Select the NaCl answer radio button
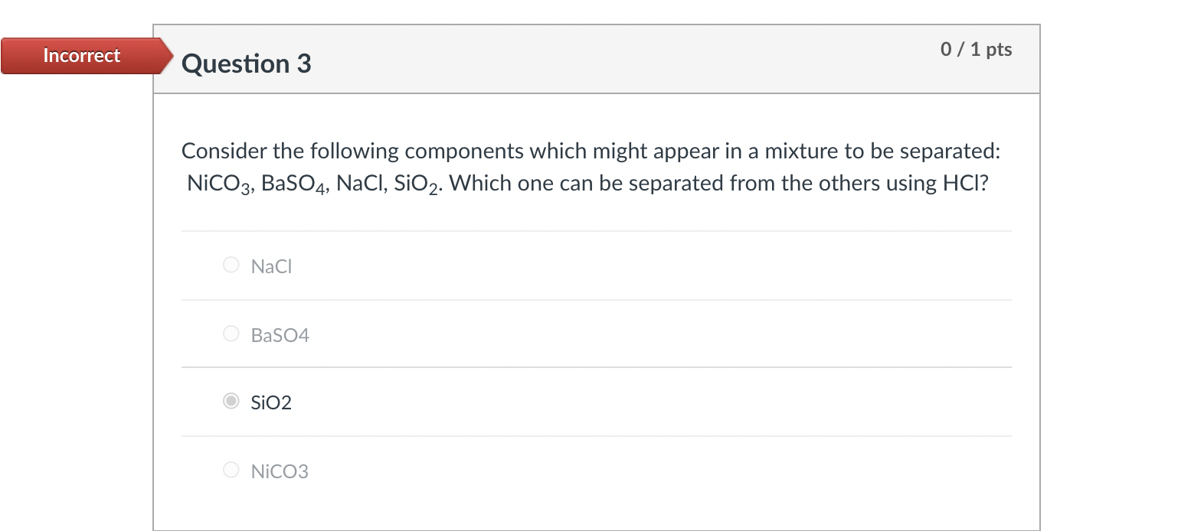1191x531 pixels. (231, 265)
